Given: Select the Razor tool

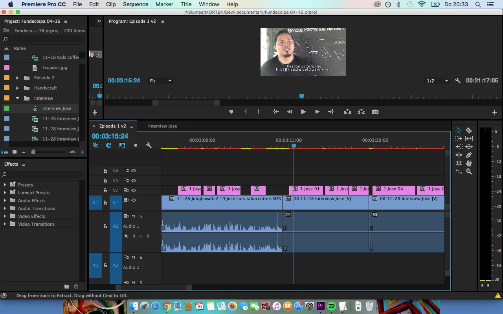Looking at the screenshot, I should [469, 130].
